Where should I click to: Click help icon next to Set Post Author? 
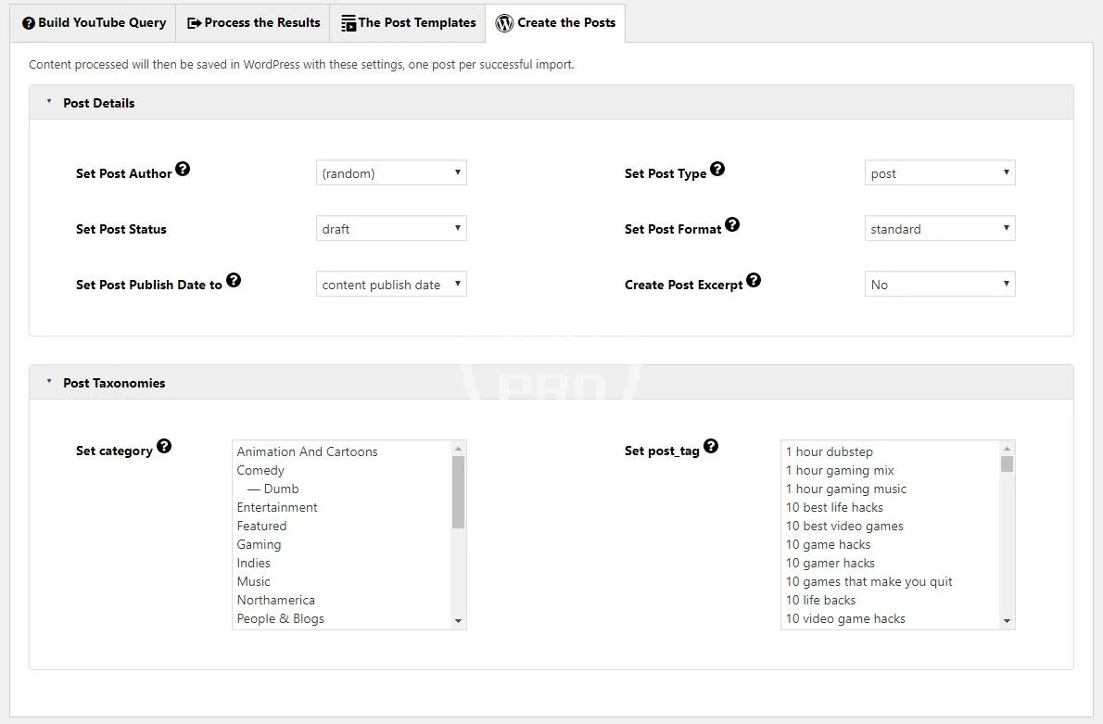click(x=183, y=169)
